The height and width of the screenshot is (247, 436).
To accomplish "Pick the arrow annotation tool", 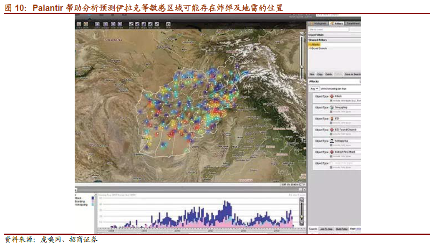I will point(131,25).
